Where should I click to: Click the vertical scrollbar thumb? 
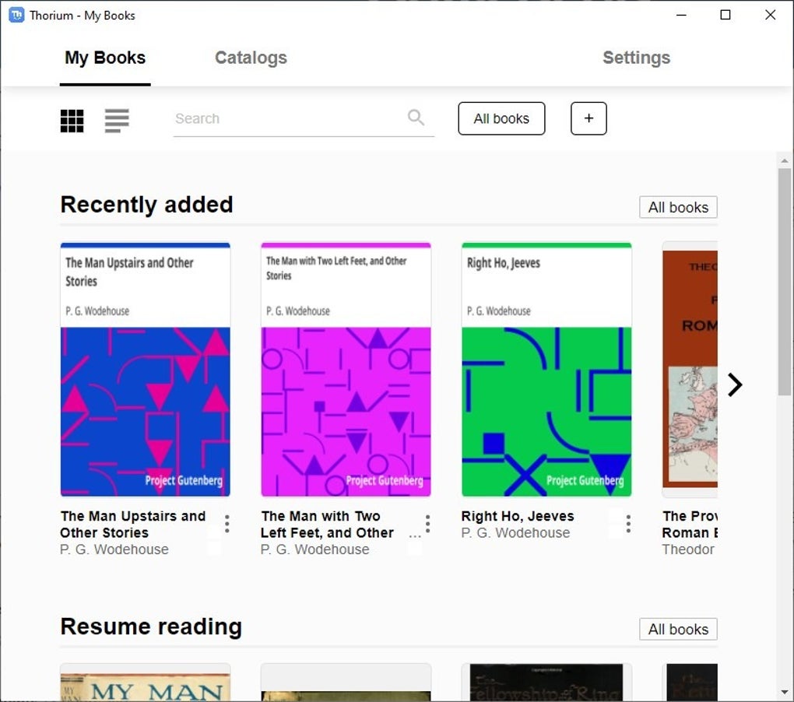(785, 282)
